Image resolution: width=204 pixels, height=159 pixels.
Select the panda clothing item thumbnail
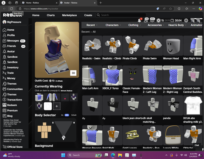[173, 105]
